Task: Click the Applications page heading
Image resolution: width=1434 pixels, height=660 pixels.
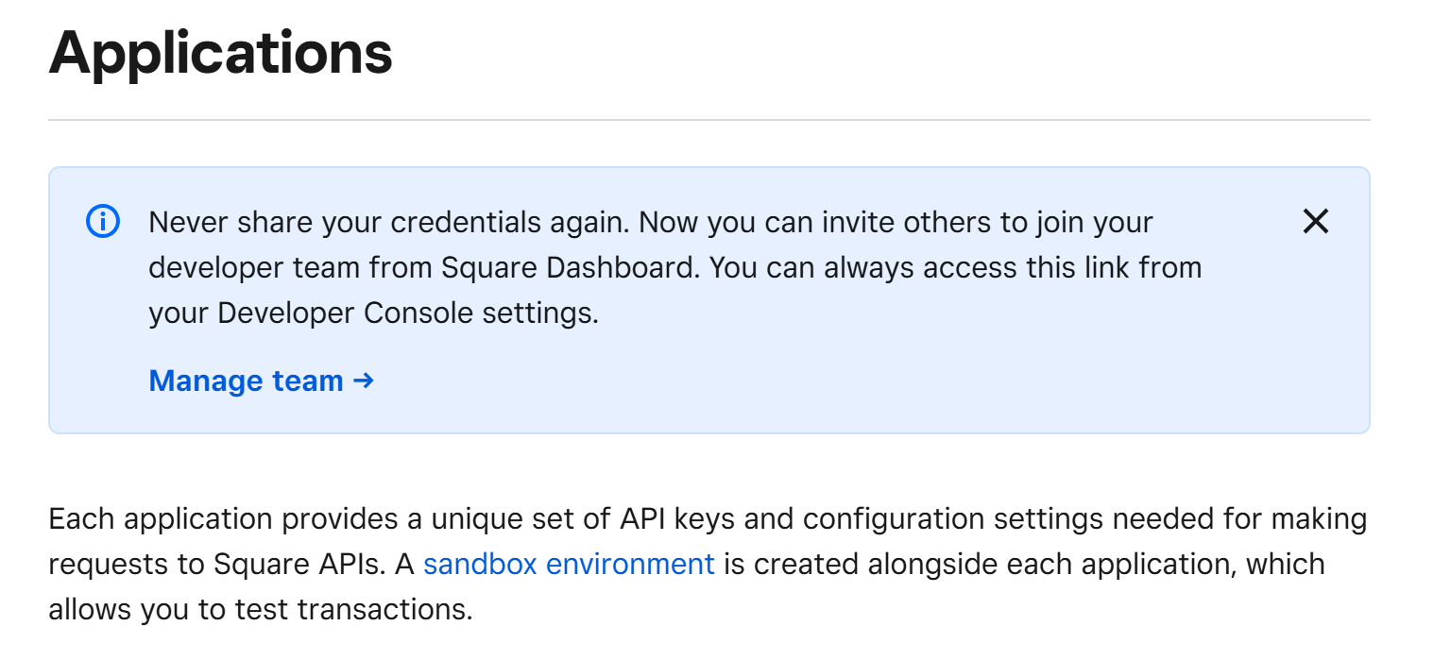Action: tap(221, 53)
